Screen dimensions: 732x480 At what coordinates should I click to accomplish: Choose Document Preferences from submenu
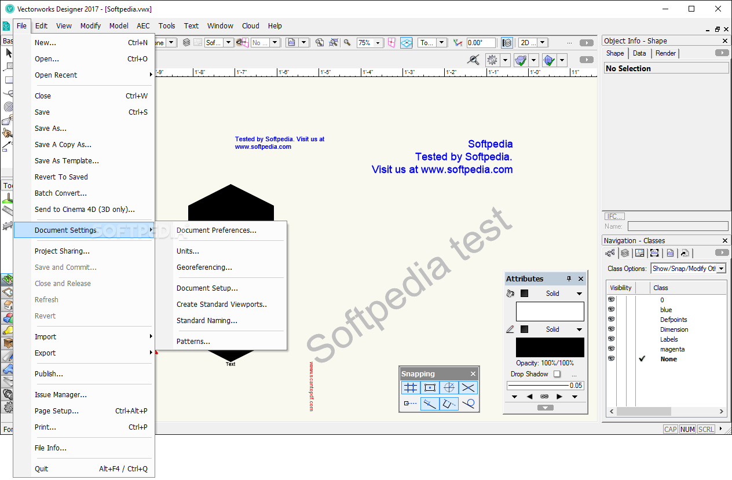(217, 230)
